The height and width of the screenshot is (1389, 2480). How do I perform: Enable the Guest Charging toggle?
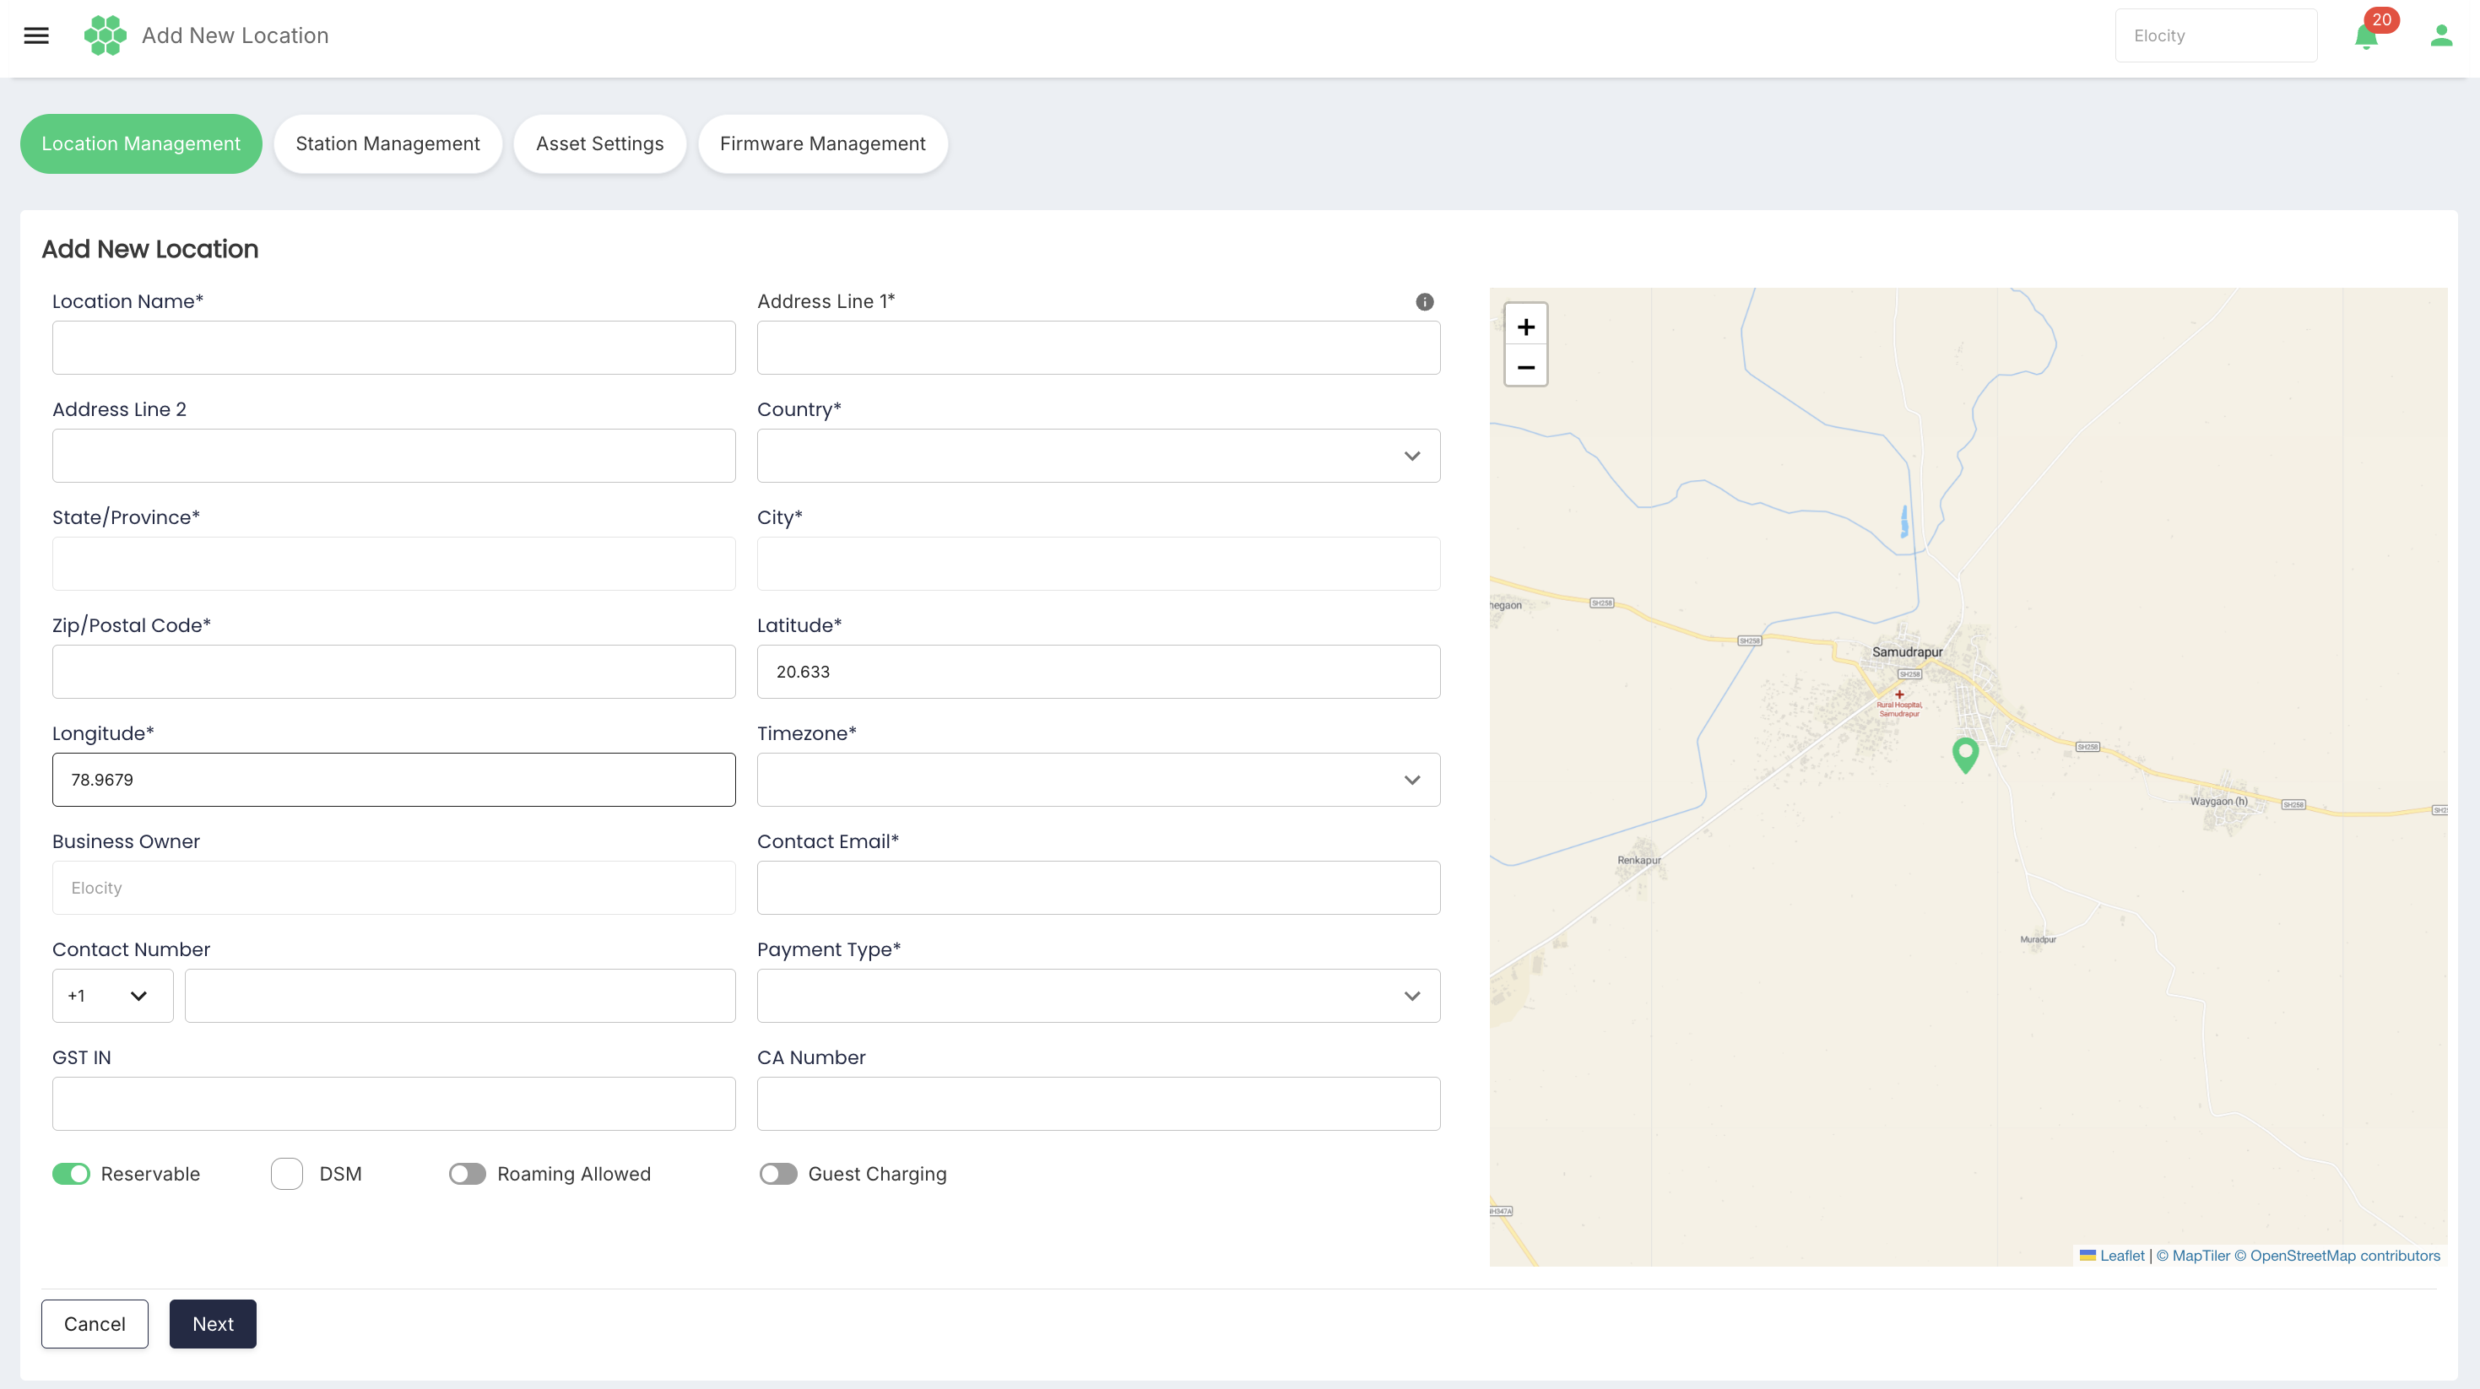click(x=779, y=1173)
